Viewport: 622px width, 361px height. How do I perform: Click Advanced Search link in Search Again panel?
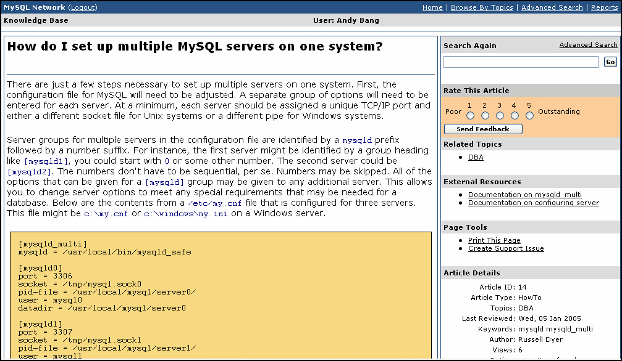pos(588,45)
